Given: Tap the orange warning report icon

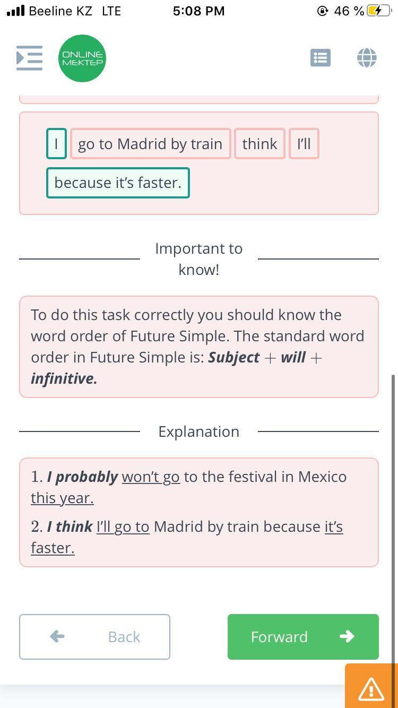Looking at the screenshot, I should pos(371,688).
